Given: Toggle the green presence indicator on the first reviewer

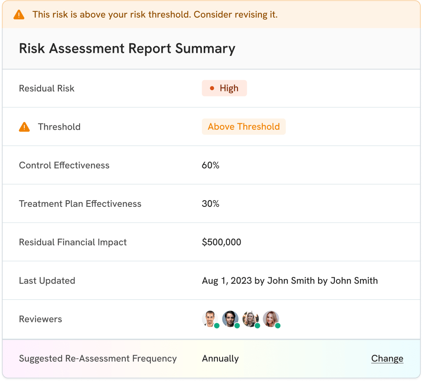Looking at the screenshot, I should click(217, 326).
